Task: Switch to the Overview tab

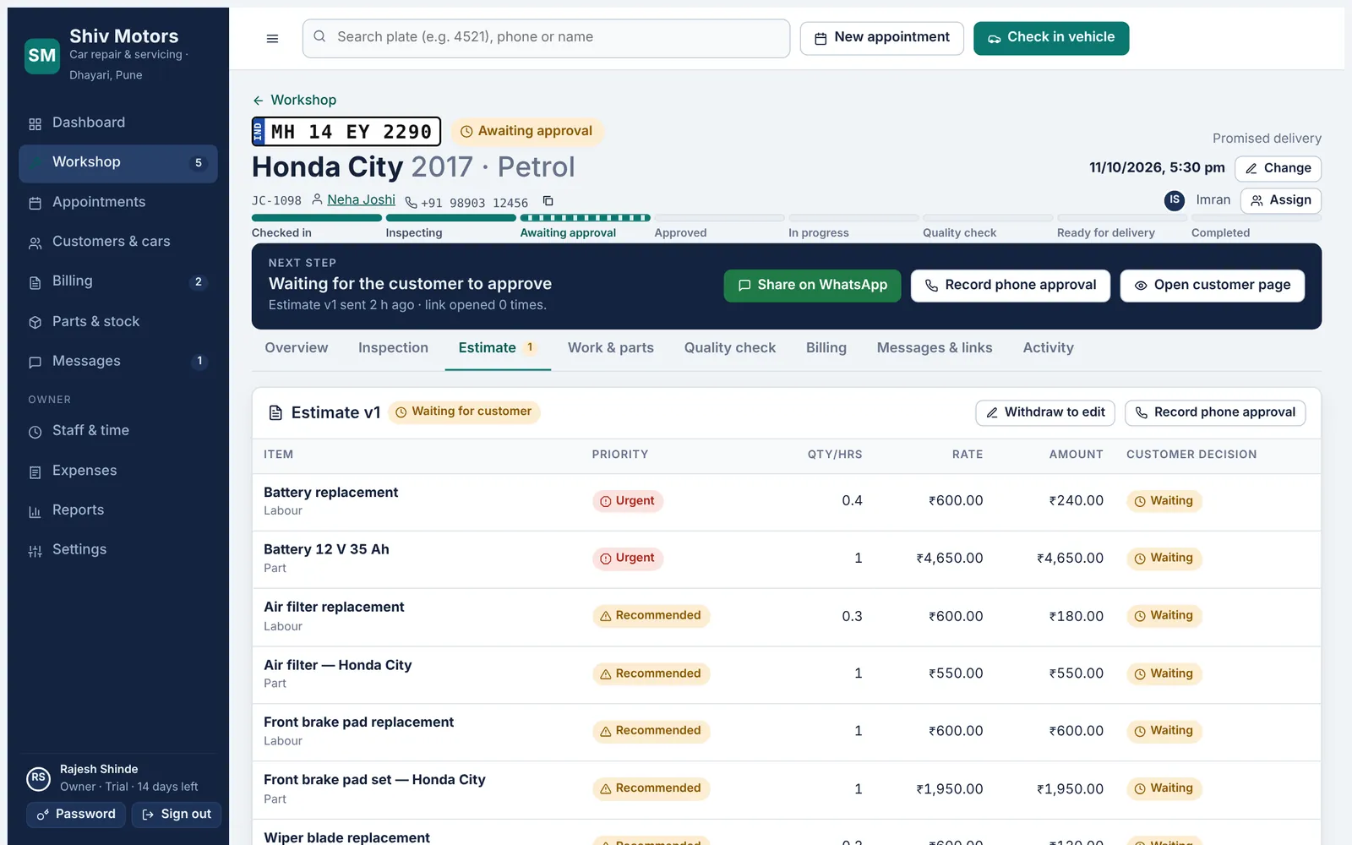Action: point(296,348)
